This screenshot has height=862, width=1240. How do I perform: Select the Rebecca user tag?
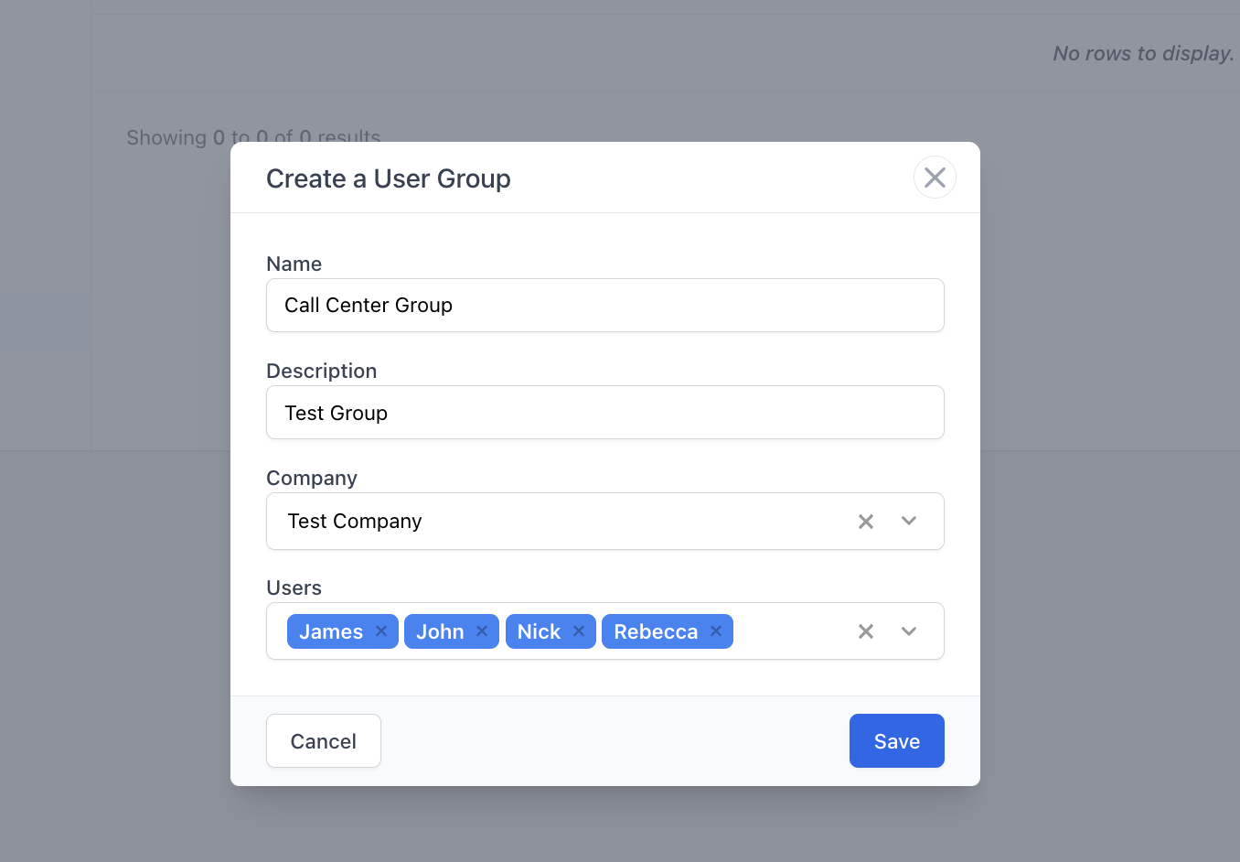[656, 631]
